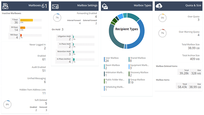This screenshot has height=115, width=204.
Task: Select the 30 Days inactive mailboxes bar
Action: [x=23, y=28]
